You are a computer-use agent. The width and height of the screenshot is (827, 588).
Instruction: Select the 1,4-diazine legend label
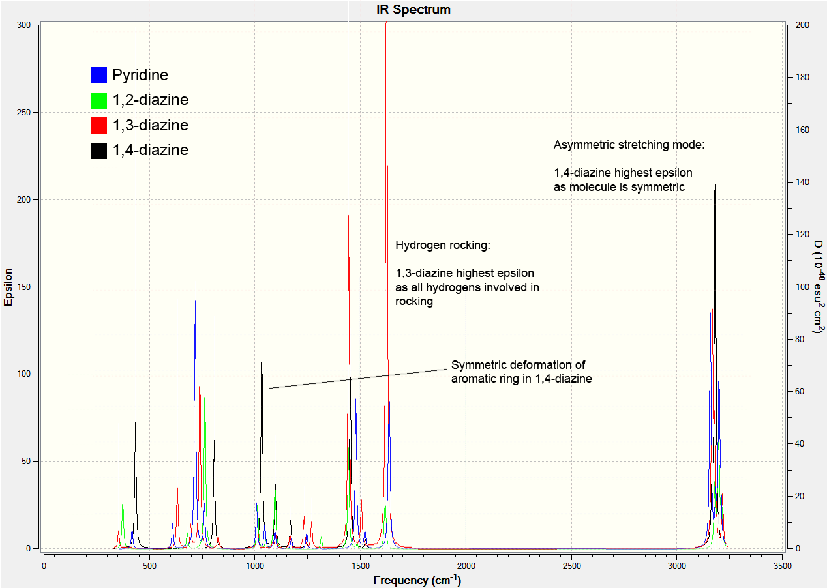point(151,151)
